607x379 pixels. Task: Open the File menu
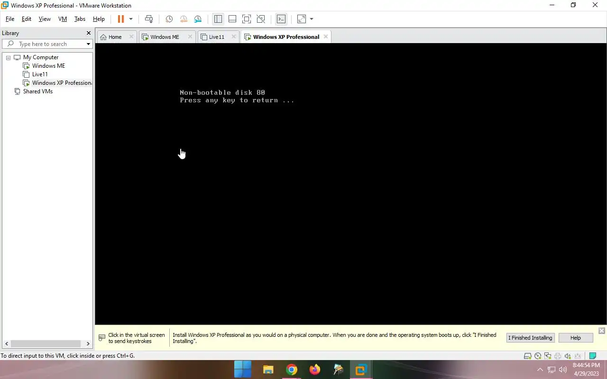click(x=10, y=19)
